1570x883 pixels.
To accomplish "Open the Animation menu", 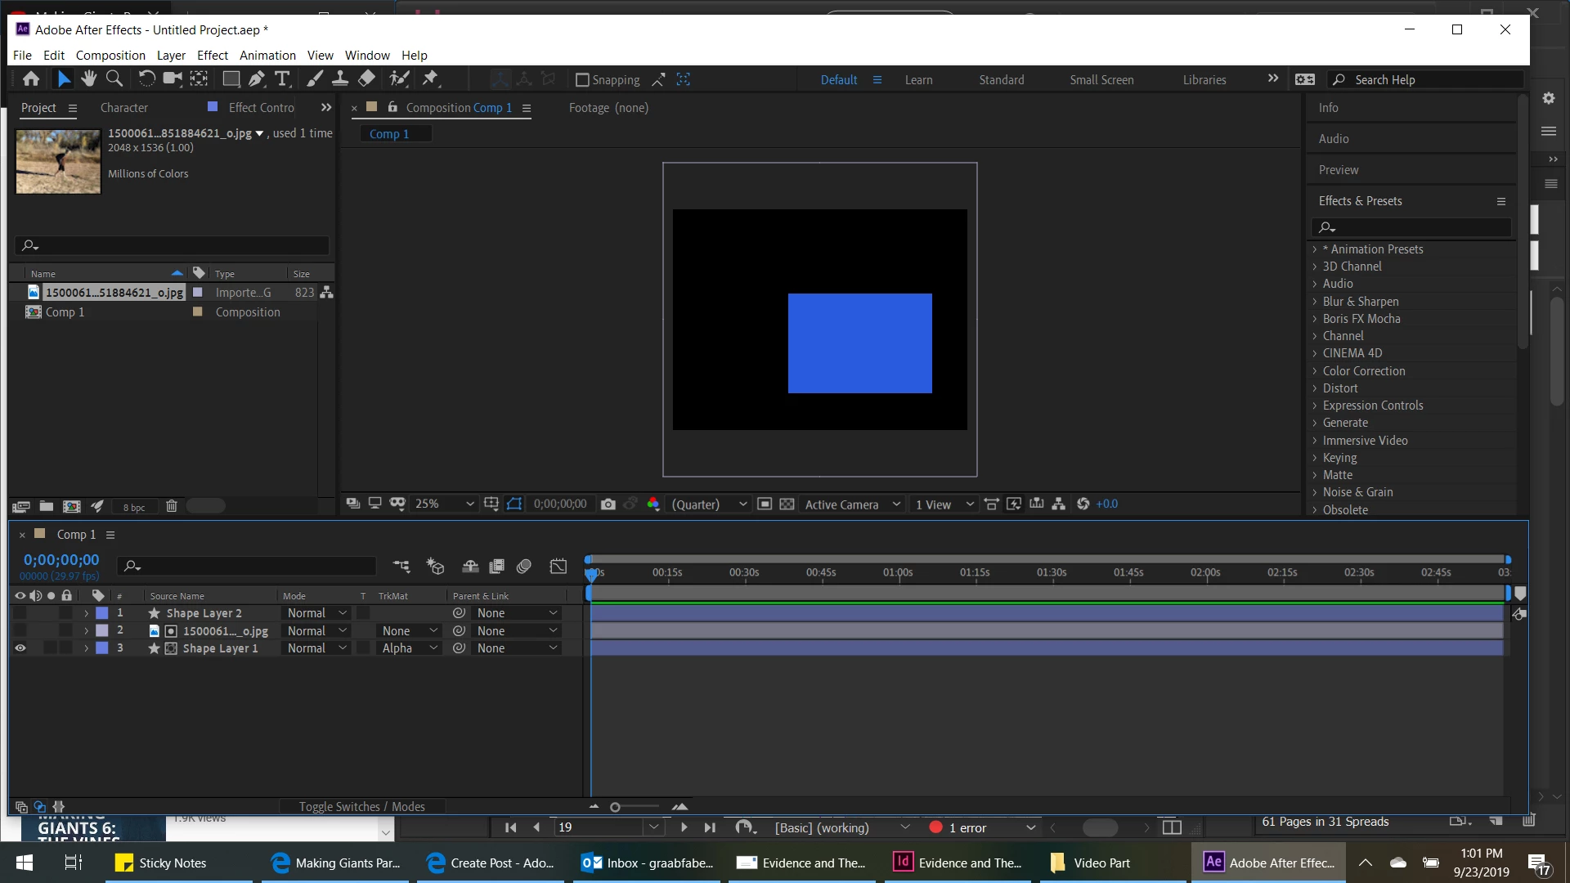I will point(267,56).
